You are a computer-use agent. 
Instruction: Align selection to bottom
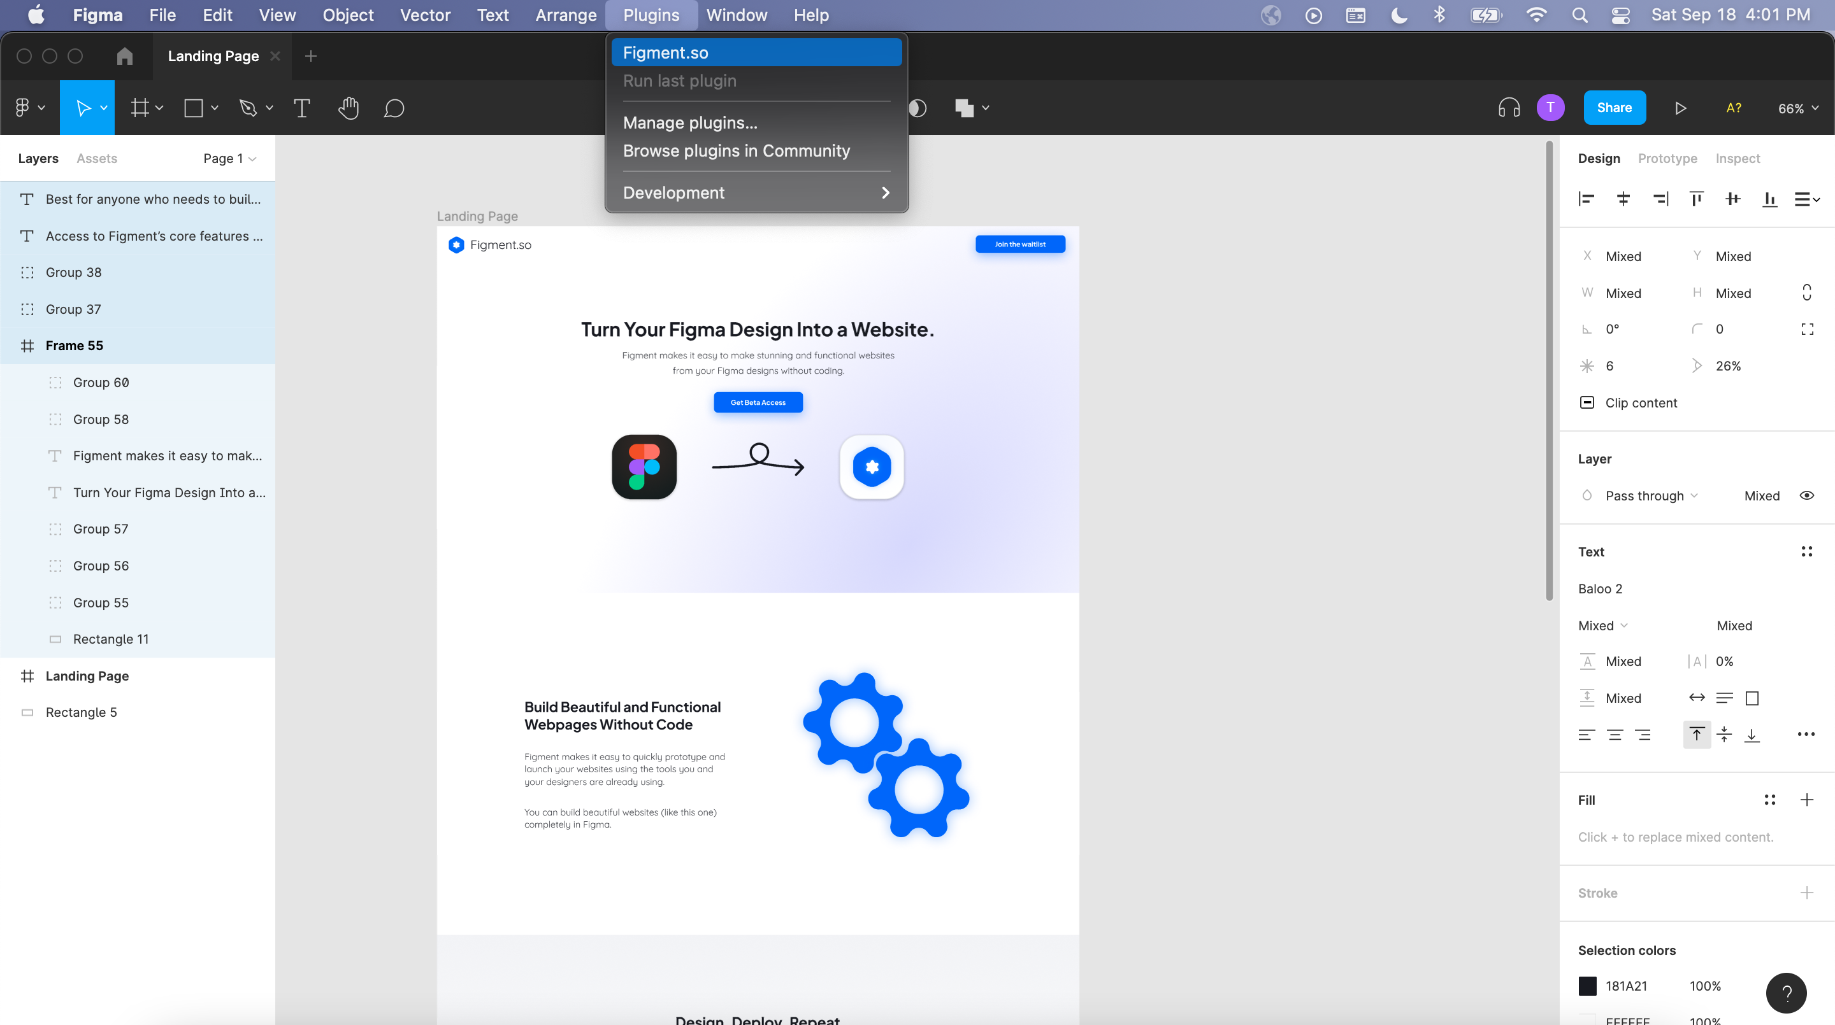pos(1769,199)
